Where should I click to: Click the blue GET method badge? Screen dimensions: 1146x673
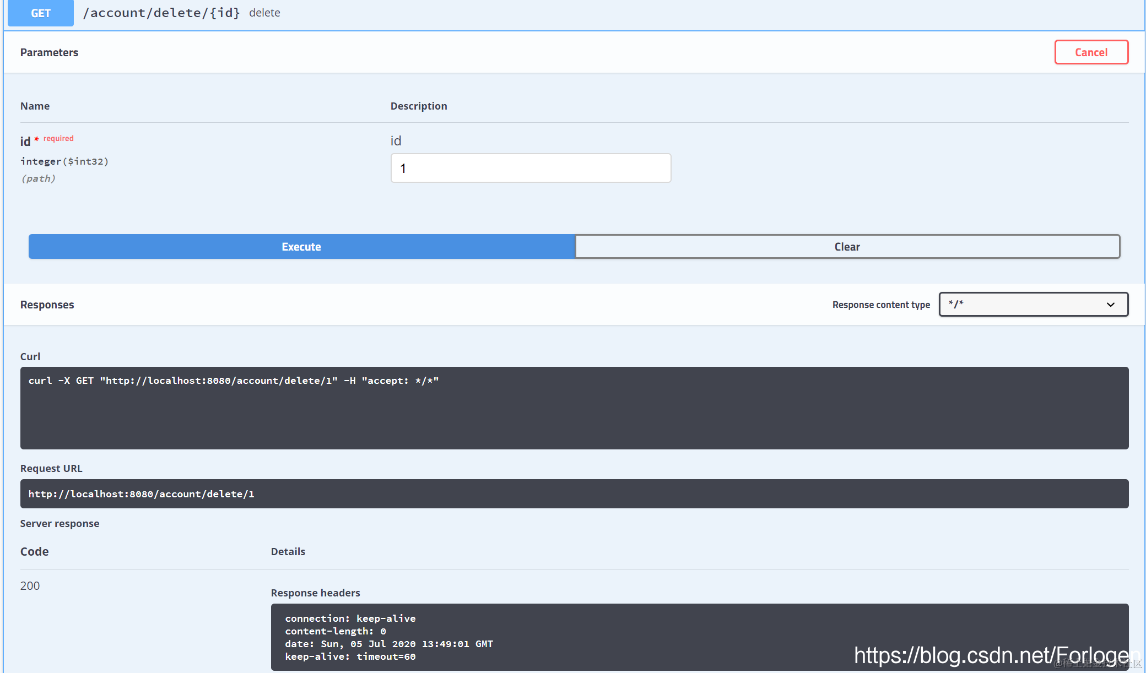41,13
